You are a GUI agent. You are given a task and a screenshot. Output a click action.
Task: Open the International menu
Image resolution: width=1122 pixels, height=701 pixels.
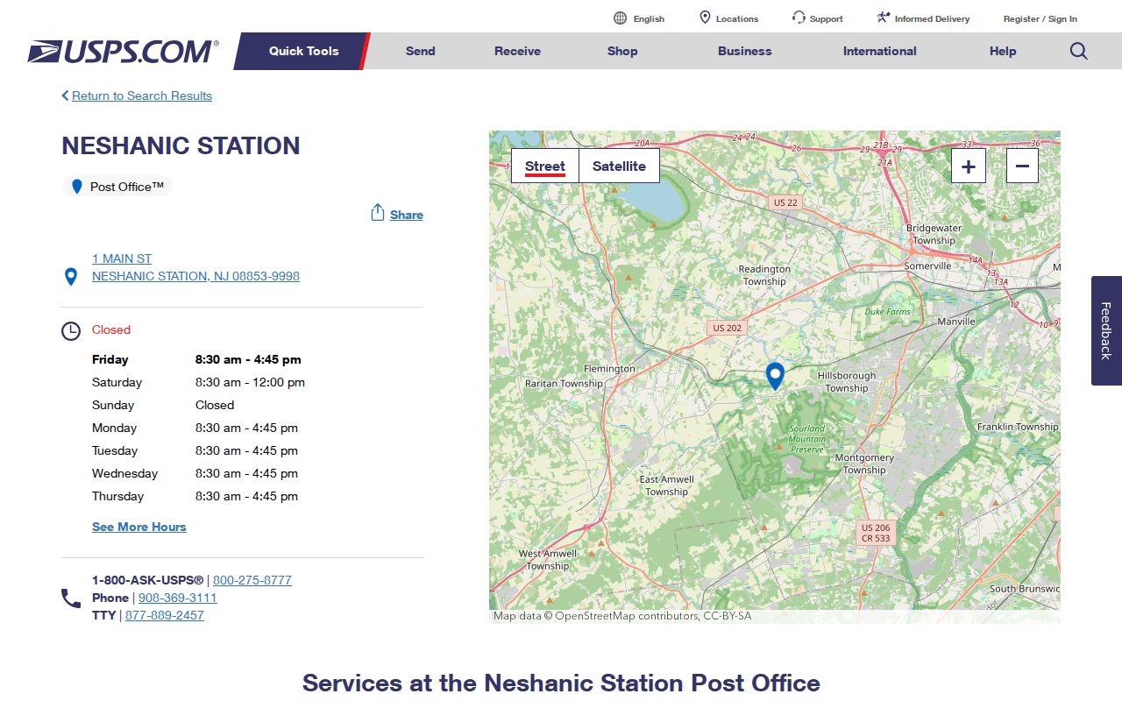[880, 51]
